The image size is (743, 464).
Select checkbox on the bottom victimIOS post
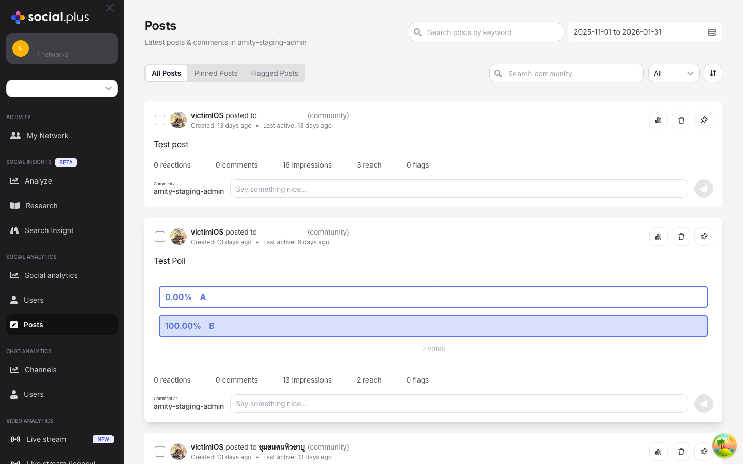[x=160, y=451]
